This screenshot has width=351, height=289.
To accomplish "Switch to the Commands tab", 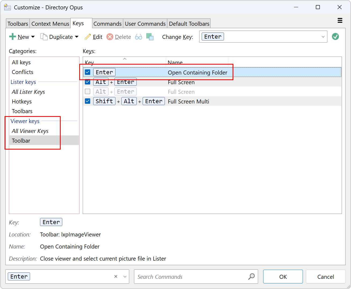I will point(107,24).
